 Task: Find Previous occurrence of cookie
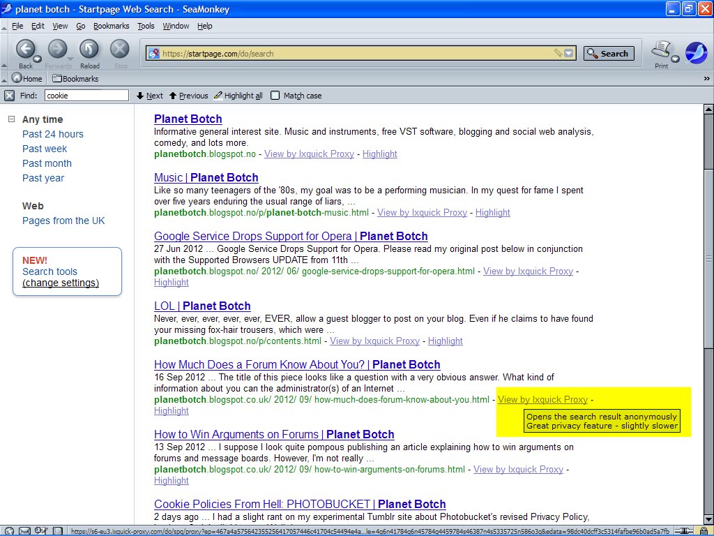click(188, 96)
